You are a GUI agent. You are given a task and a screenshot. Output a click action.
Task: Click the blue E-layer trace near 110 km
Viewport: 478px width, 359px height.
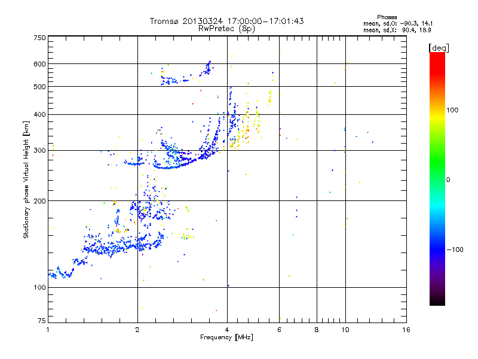(x=61, y=273)
